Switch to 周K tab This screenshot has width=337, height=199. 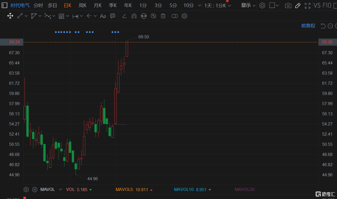[83, 5]
